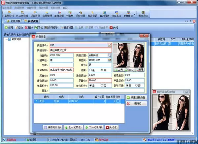Click the 条码打印 icon
This screenshot has width=198, height=144.
click(x=50, y=27)
